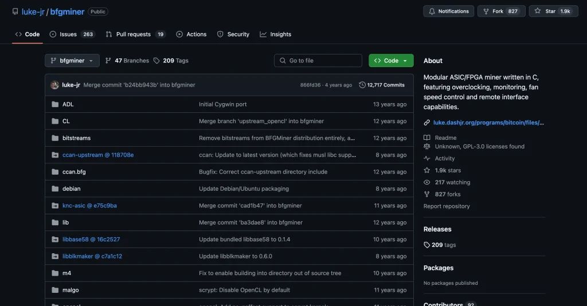Click the libblkmaker submodule icon

pos(55,256)
